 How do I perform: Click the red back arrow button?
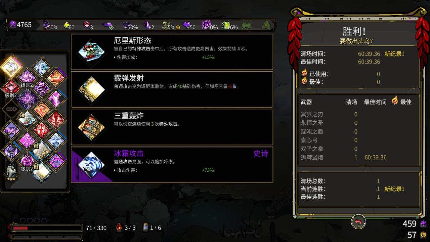coord(358,222)
